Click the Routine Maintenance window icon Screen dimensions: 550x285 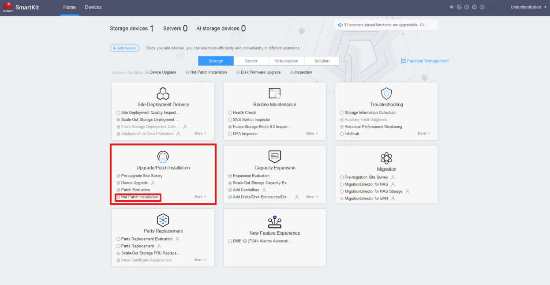[274, 94]
